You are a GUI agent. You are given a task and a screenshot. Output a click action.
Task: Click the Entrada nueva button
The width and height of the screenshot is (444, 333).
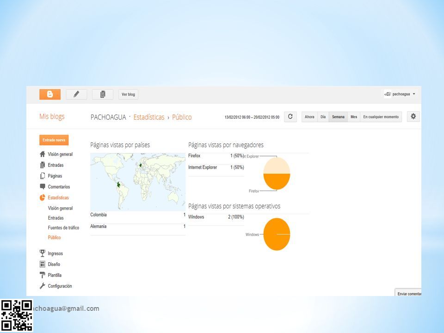point(54,140)
